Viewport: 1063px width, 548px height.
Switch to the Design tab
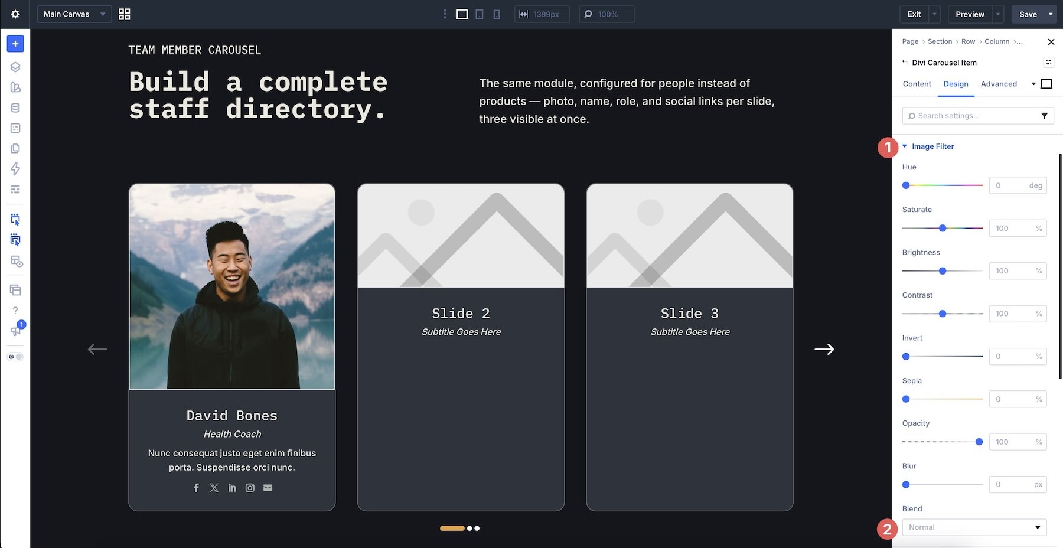point(956,84)
